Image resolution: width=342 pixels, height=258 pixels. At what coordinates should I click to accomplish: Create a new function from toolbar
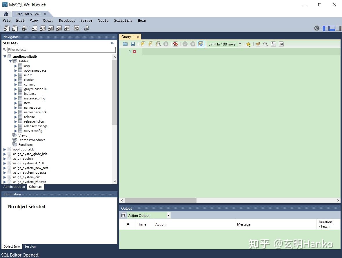coord(67,28)
